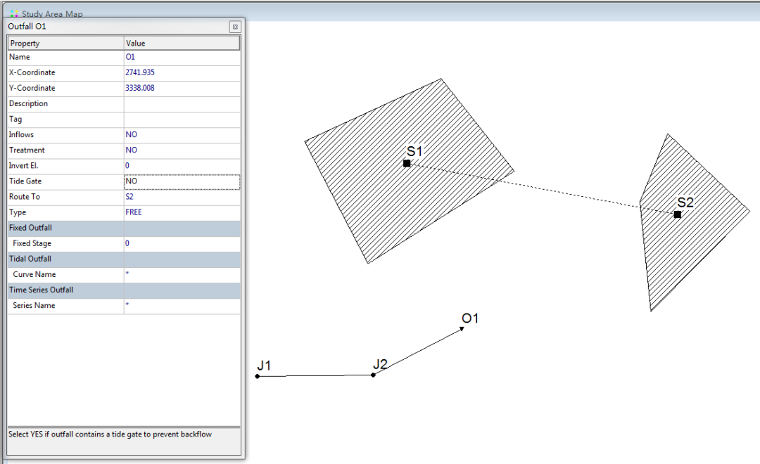Image resolution: width=760 pixels, height=464 pixels.
Task: Click the empty Description value field
Action: coord(182,103)
